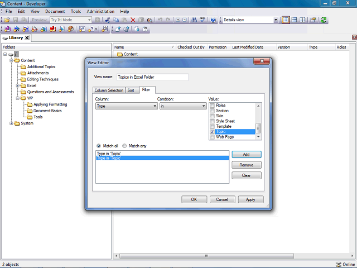Expand the System folder tree node
357x268 pixels.
coord(11,123)
